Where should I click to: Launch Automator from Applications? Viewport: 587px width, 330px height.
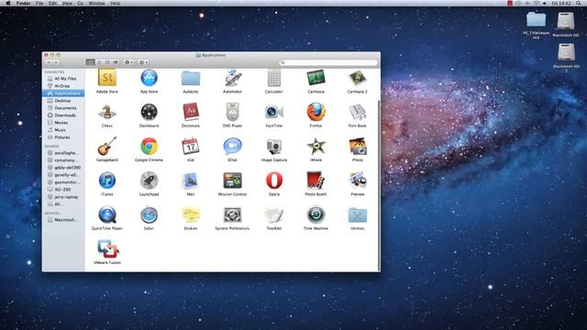pyautogui.click(x=232, y=78)
